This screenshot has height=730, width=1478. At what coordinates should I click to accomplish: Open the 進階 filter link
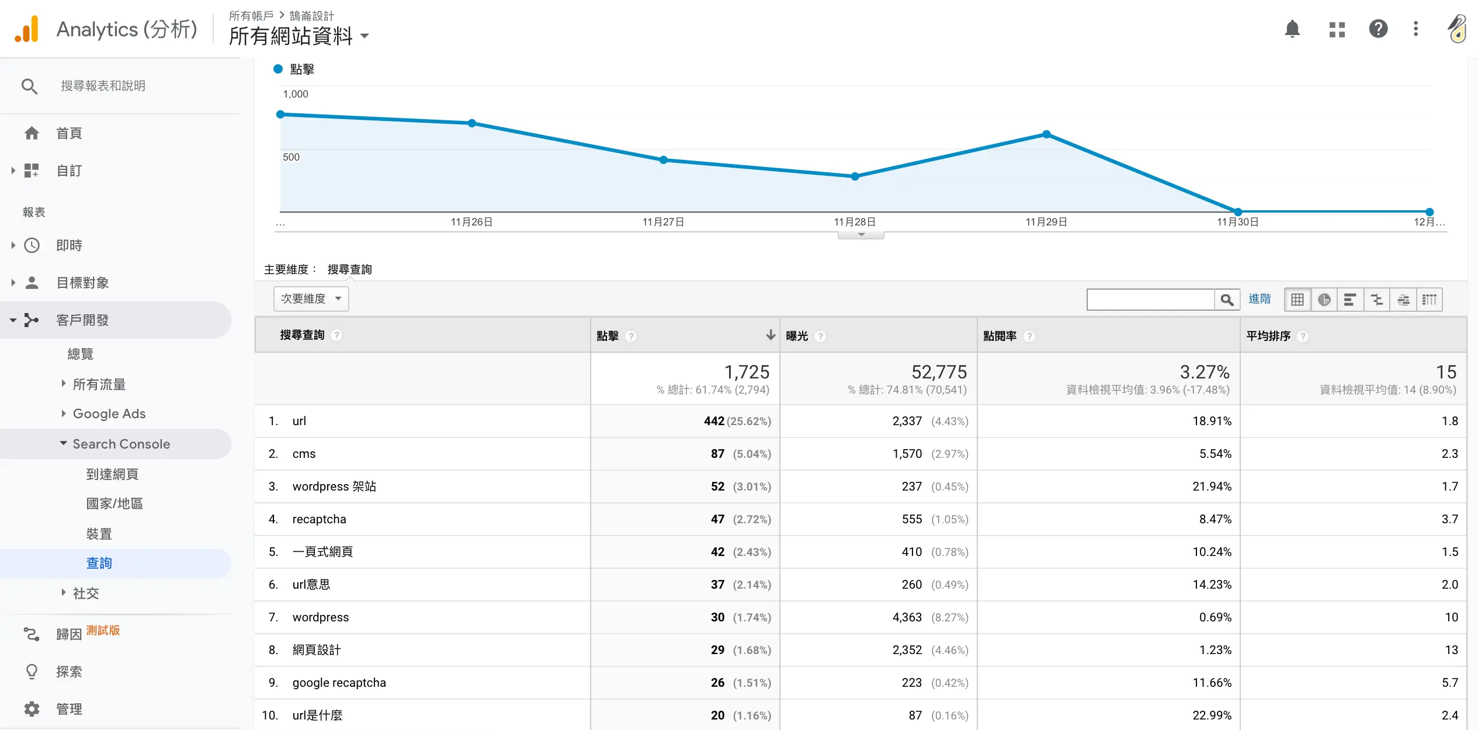1260,299
